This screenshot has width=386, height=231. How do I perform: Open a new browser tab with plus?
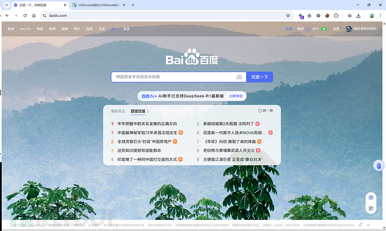[x=133, y=5]
